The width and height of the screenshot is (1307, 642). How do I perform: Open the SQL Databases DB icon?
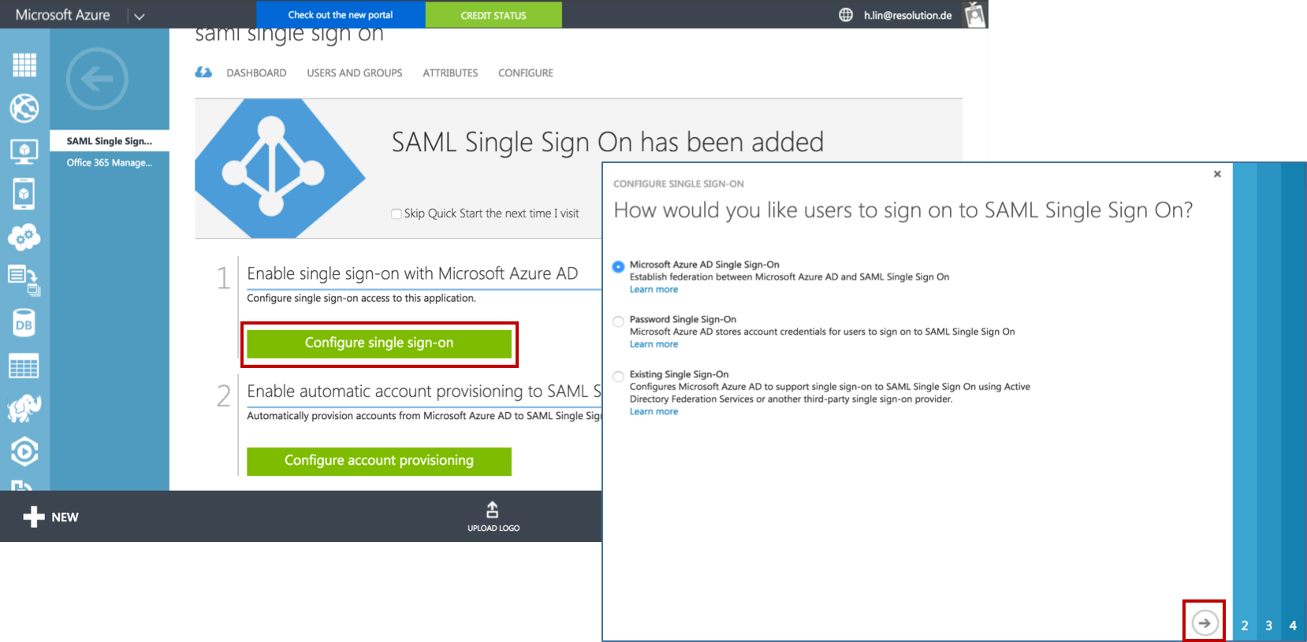(x=24, y=323)
